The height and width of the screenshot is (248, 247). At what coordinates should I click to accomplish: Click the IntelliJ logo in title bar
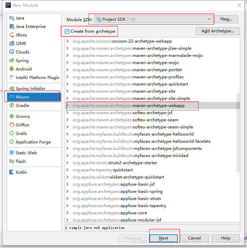8,5
